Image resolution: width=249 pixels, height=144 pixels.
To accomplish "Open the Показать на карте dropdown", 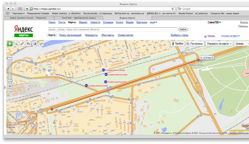I will pos(219,44).
